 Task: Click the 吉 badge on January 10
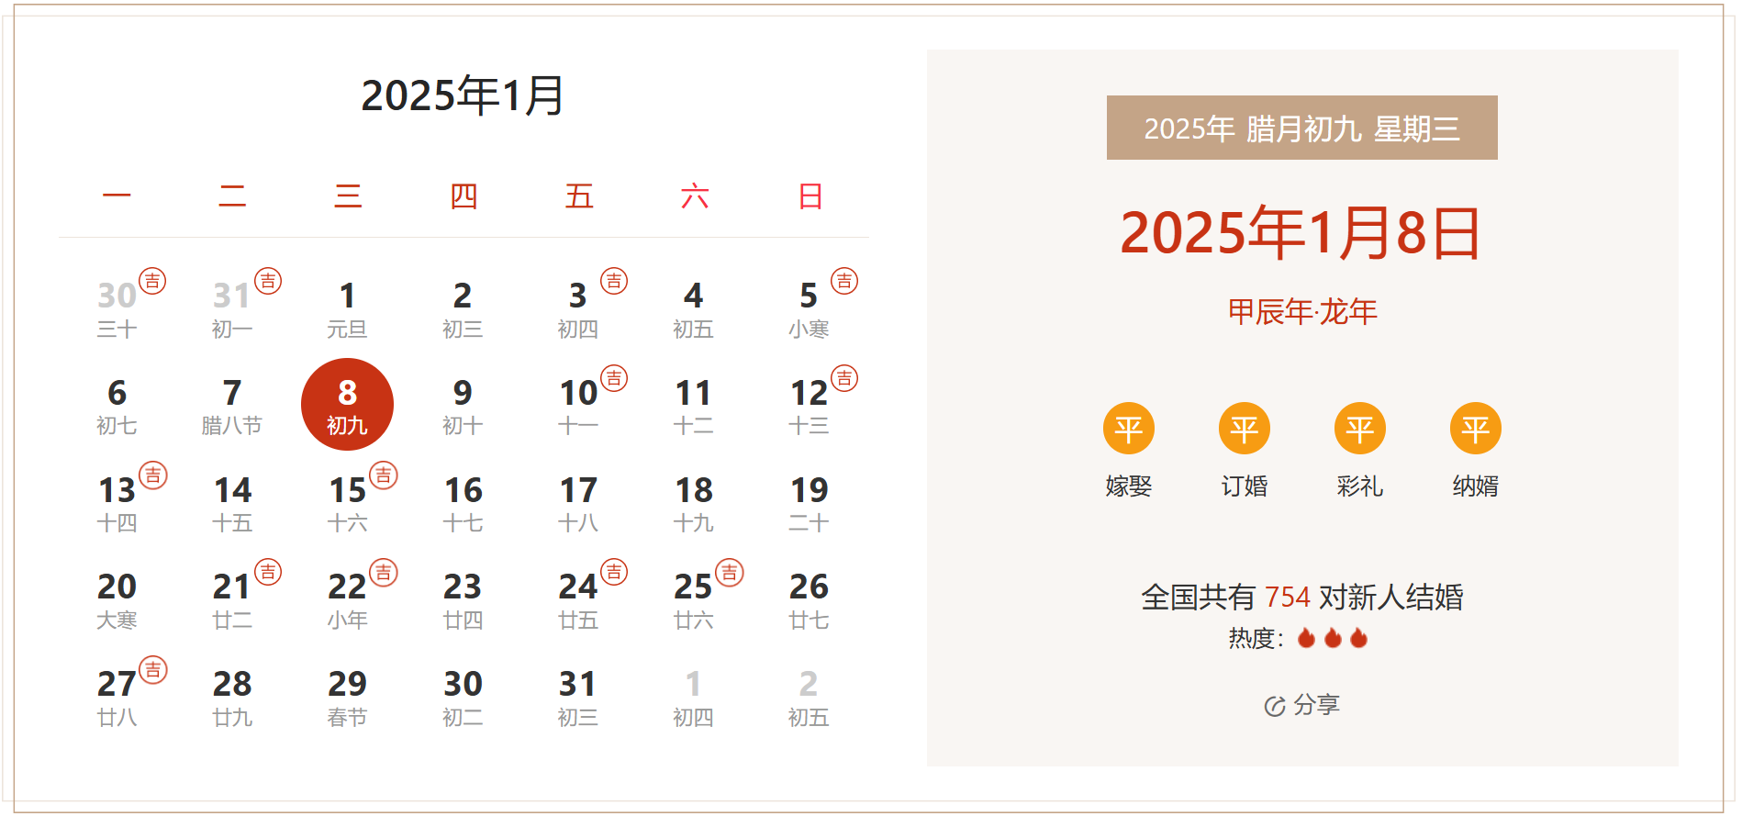coord(614,378)
